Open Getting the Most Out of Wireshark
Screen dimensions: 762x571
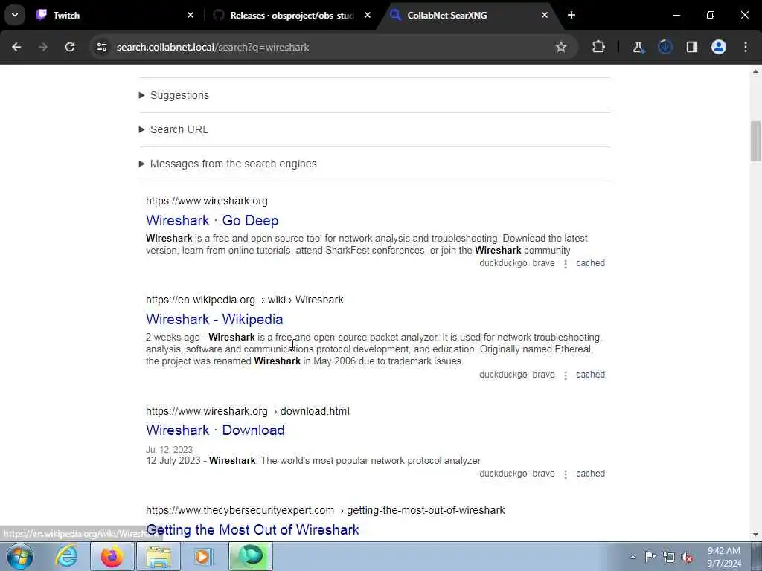click(252, 529)
